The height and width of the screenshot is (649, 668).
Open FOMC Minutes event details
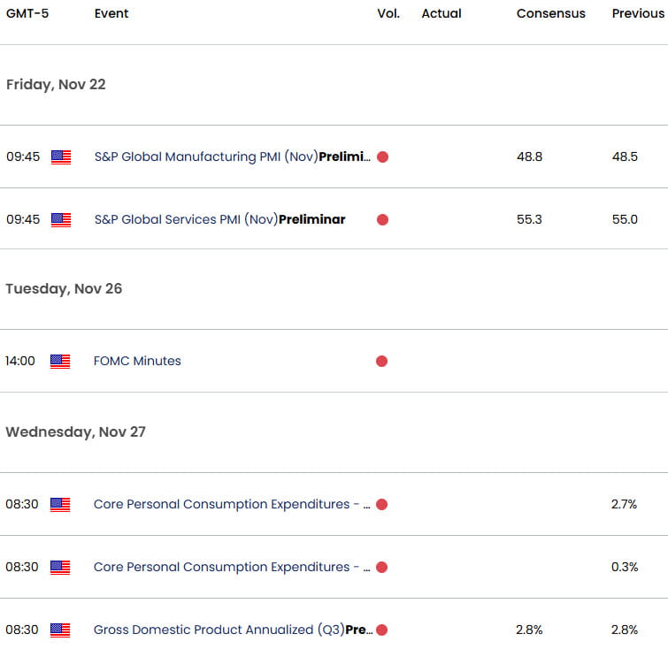pos(137,361)
